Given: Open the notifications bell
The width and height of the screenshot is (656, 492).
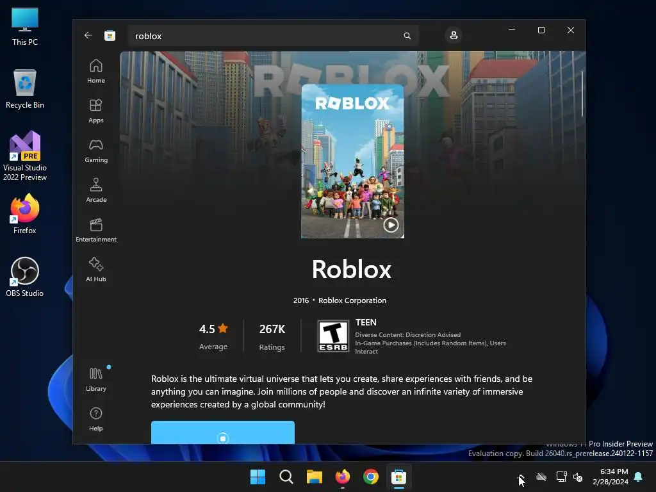Looking at the screenshot, I should (x=639, y=477).
